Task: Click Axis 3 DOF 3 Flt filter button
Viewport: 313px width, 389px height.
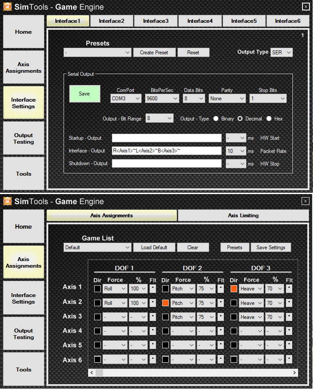Action: point(289,317)
